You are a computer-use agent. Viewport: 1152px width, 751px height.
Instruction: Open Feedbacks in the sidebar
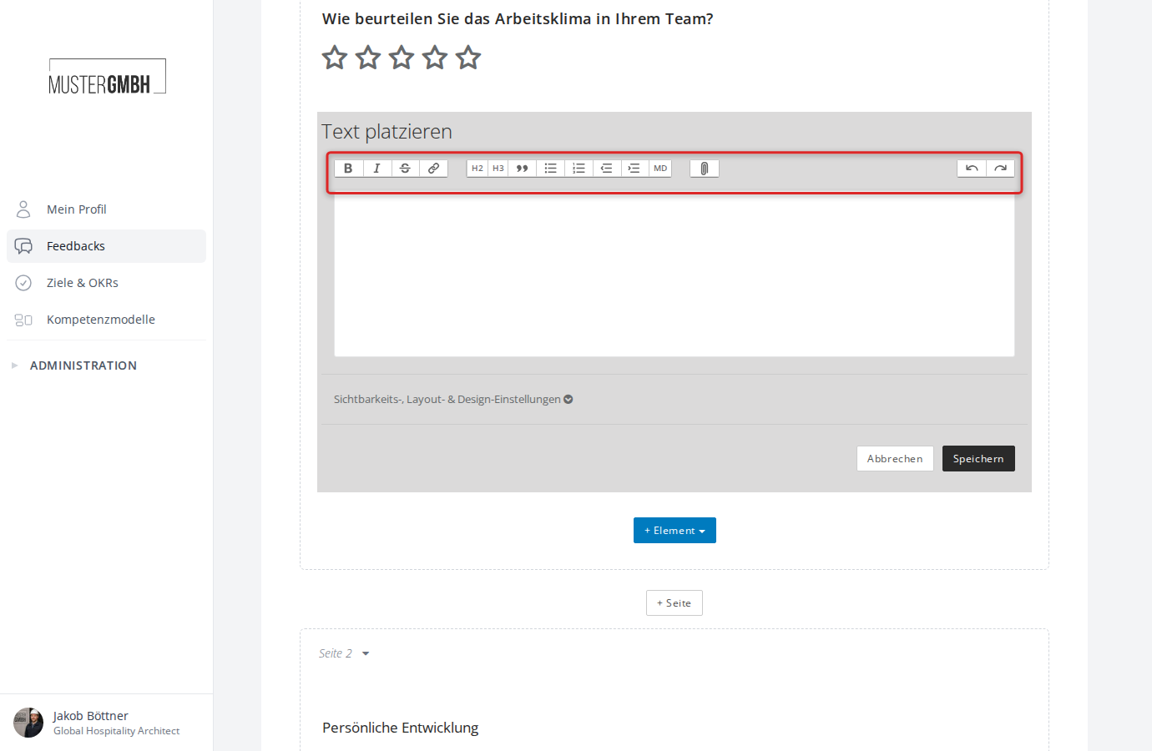click(106, 246)
